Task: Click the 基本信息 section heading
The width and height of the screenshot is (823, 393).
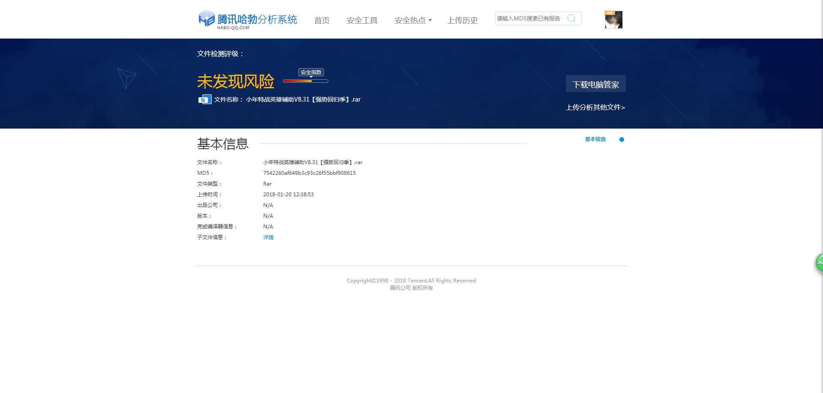Action: point(223,144)
